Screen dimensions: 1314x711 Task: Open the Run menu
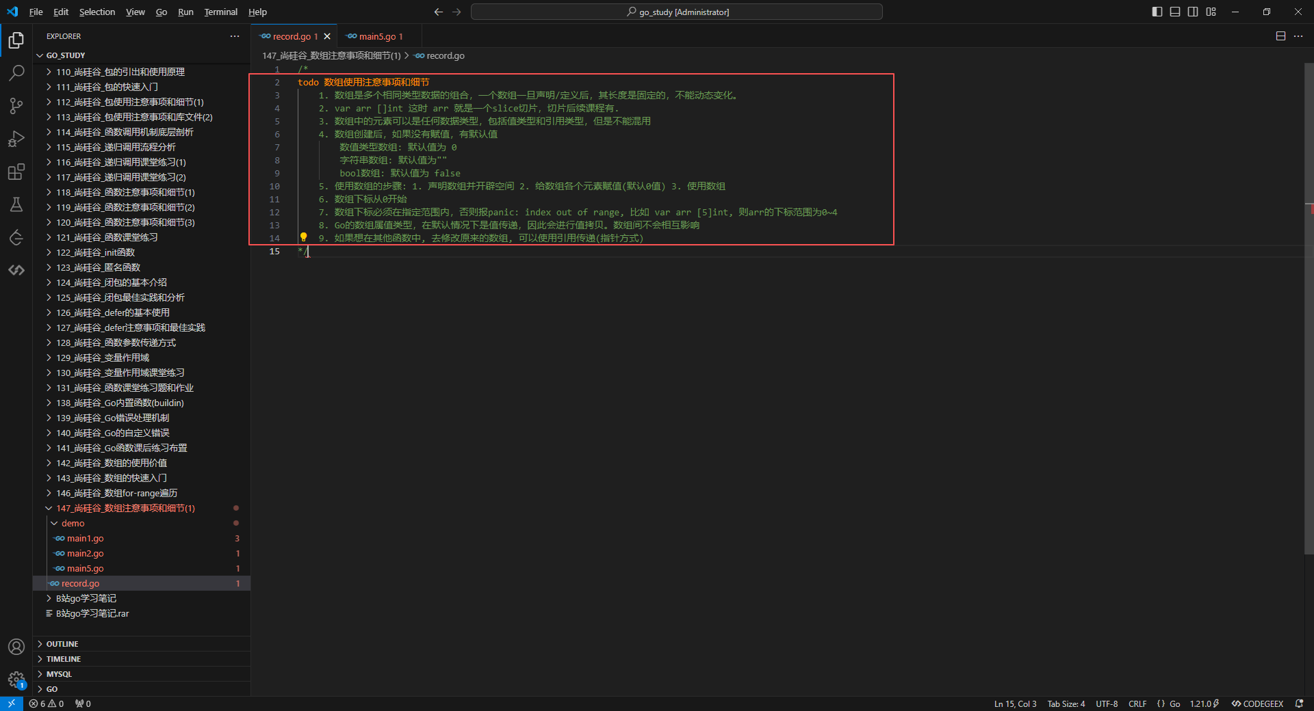tap(185, 12)
